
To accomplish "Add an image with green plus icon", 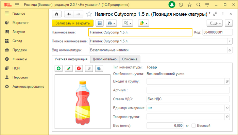I will [58, 69].
